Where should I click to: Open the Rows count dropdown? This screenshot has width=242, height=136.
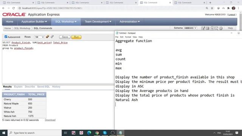pyautogui.click(x=39, y=37)
